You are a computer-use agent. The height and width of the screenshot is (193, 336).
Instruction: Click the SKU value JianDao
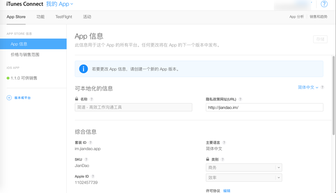point(82,166)
